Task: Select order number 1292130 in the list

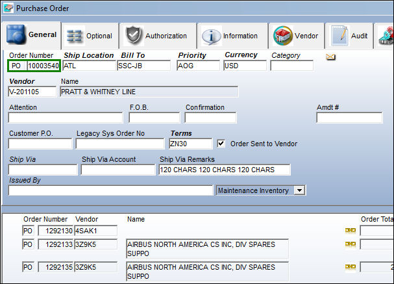Action: 56,231
